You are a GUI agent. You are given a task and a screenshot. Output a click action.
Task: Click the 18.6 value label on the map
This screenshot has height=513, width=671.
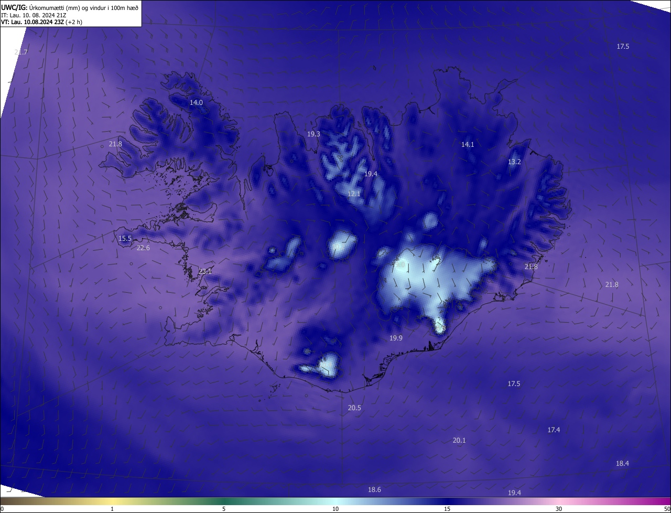point(374,489)
